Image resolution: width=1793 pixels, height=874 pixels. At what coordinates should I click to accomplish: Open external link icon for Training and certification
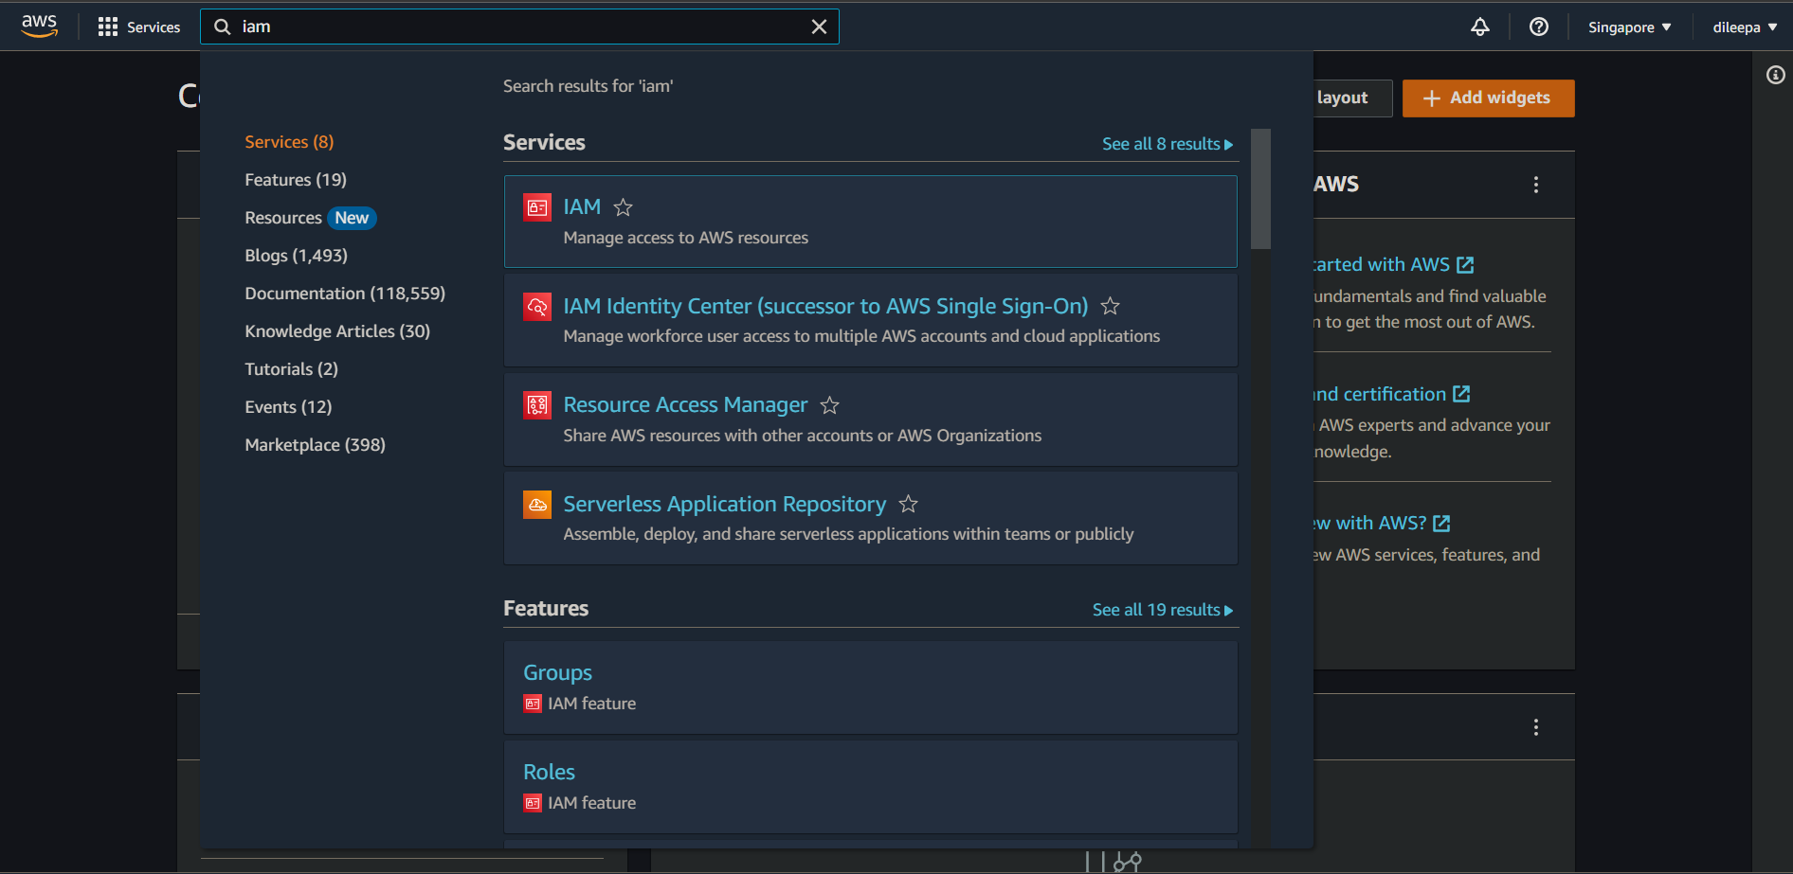click(1461, 394)
